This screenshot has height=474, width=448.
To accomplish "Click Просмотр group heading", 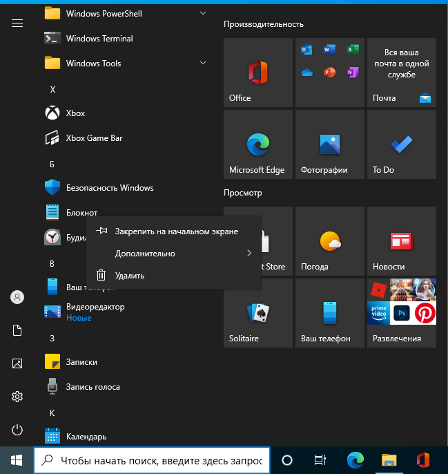I will [242, 193].
